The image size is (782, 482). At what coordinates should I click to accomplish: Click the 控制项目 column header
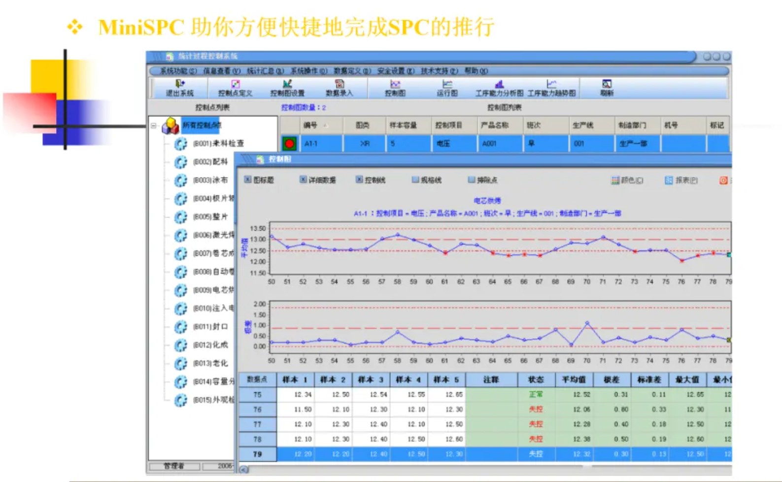(454, 125)
